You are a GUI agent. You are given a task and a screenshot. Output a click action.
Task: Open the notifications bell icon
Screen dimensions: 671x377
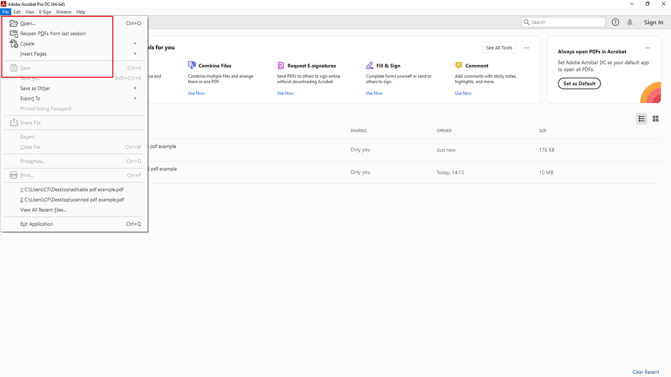pos(630,22)
